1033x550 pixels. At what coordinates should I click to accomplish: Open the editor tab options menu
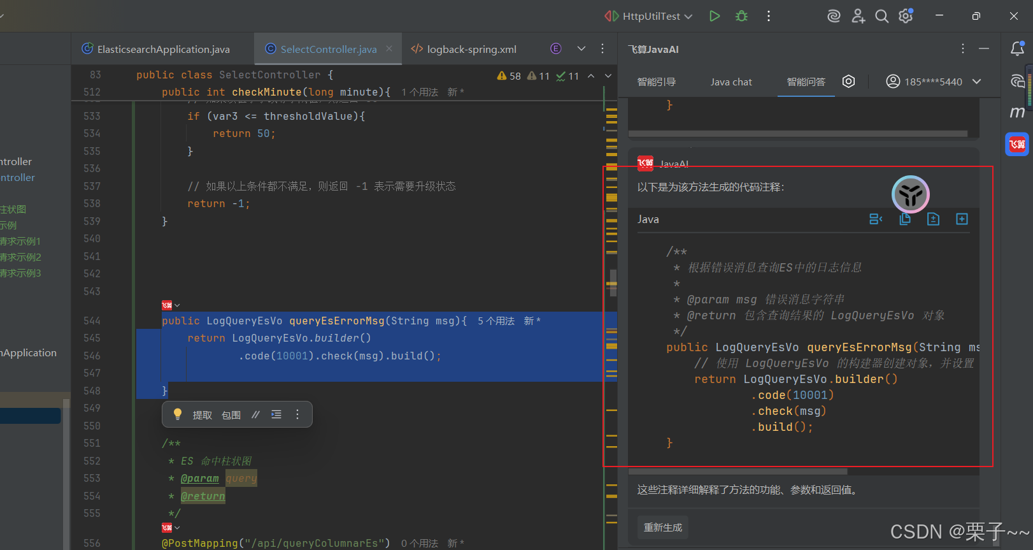click(x=602, y=48)
